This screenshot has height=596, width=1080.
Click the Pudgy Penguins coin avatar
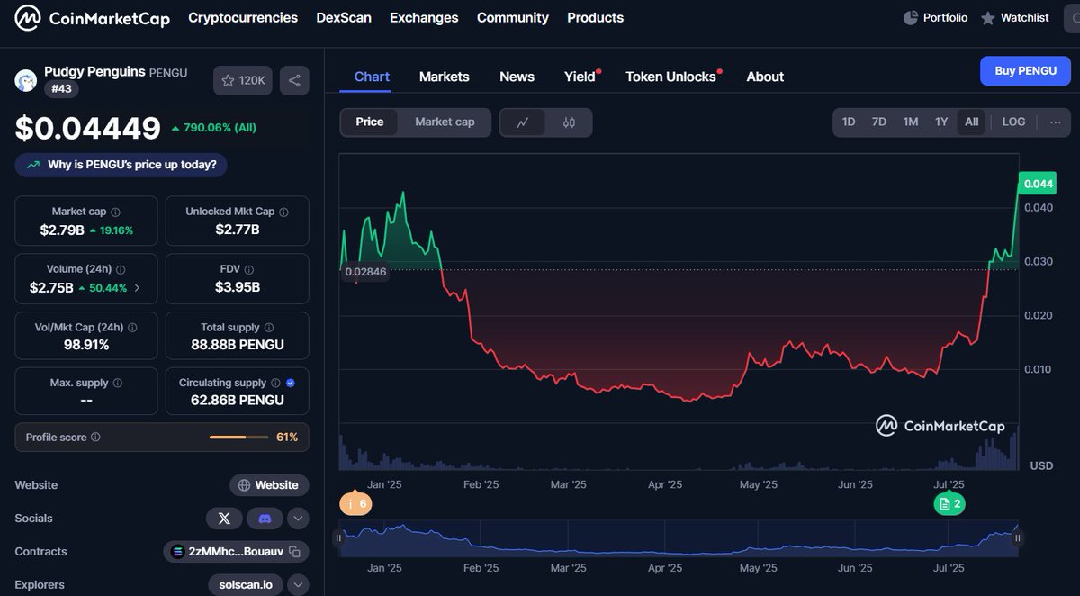coord(25,80)
